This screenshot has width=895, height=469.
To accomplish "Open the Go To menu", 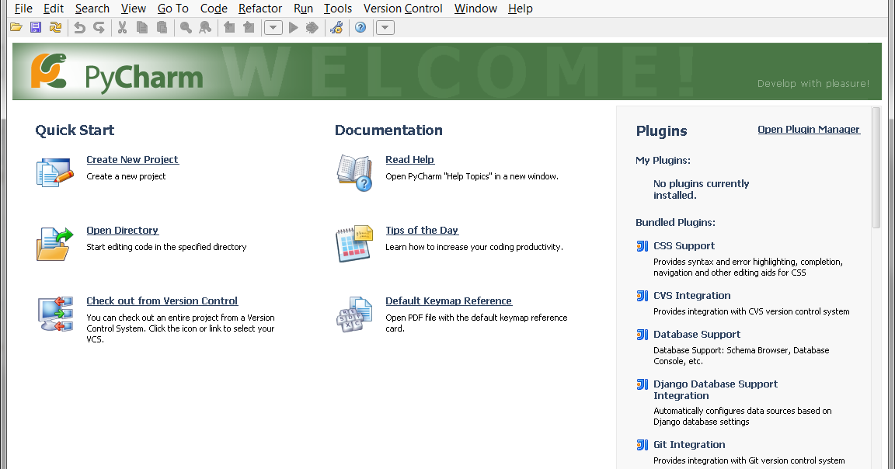I will click(173, 9).
